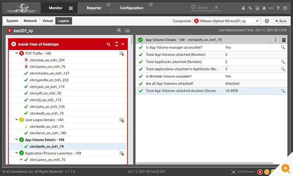Click the red critical alarm status icon in footer

(260, 172)
